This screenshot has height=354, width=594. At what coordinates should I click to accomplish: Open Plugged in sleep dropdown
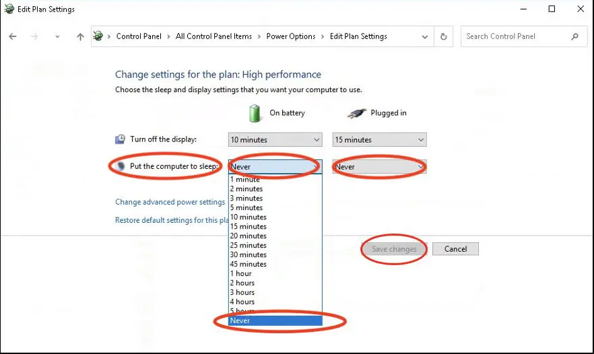point(379,167)
